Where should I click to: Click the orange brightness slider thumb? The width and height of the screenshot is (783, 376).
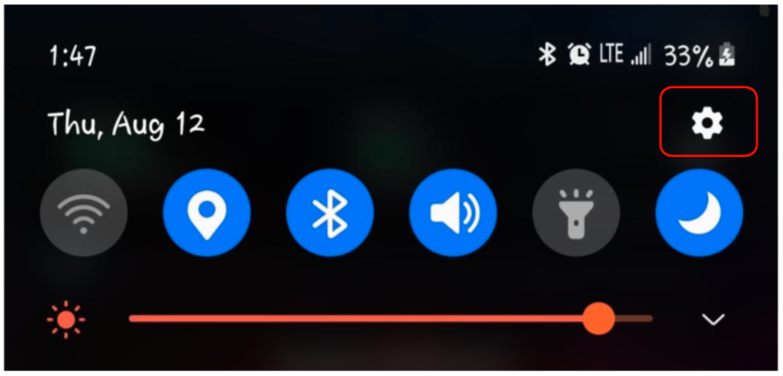(598, 318)
